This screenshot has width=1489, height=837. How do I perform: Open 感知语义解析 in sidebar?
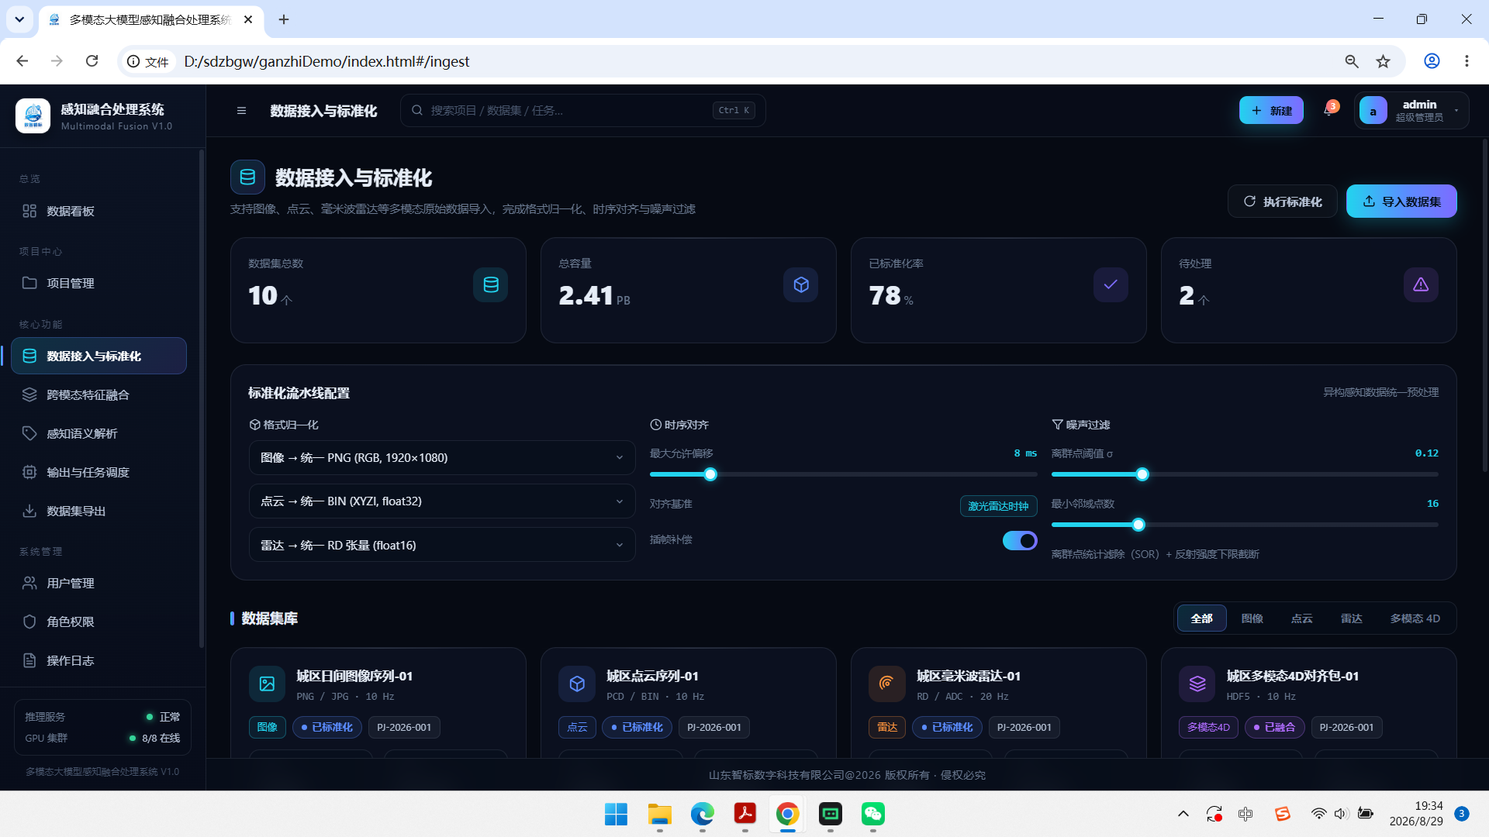tap(98, 434)
